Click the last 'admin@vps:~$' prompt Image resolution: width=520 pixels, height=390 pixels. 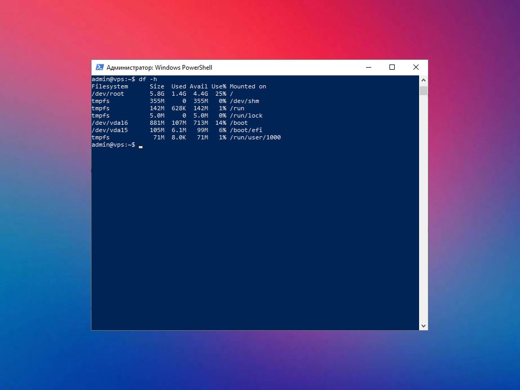[x=113, y=145]
